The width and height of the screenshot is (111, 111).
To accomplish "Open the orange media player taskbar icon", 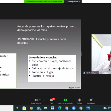I will click(31, 108).
